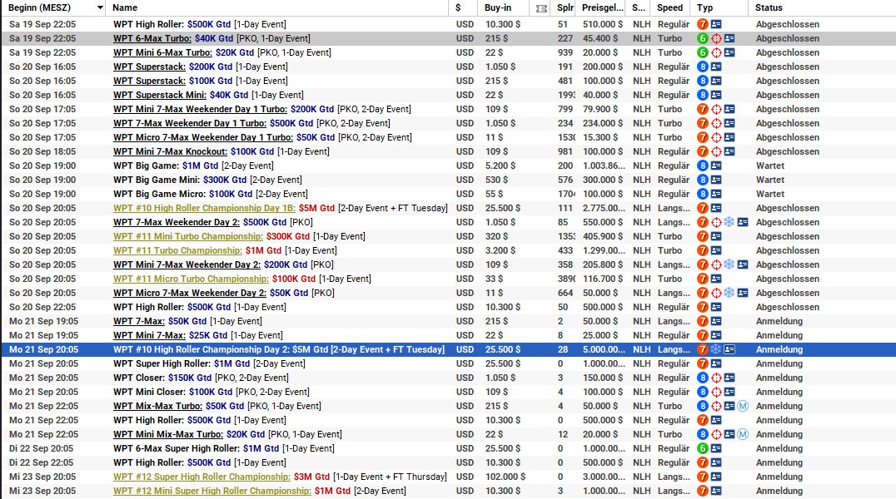Select the WPT Mini 7-Max Weekender Day 1 Turbo name

(200, 109)
